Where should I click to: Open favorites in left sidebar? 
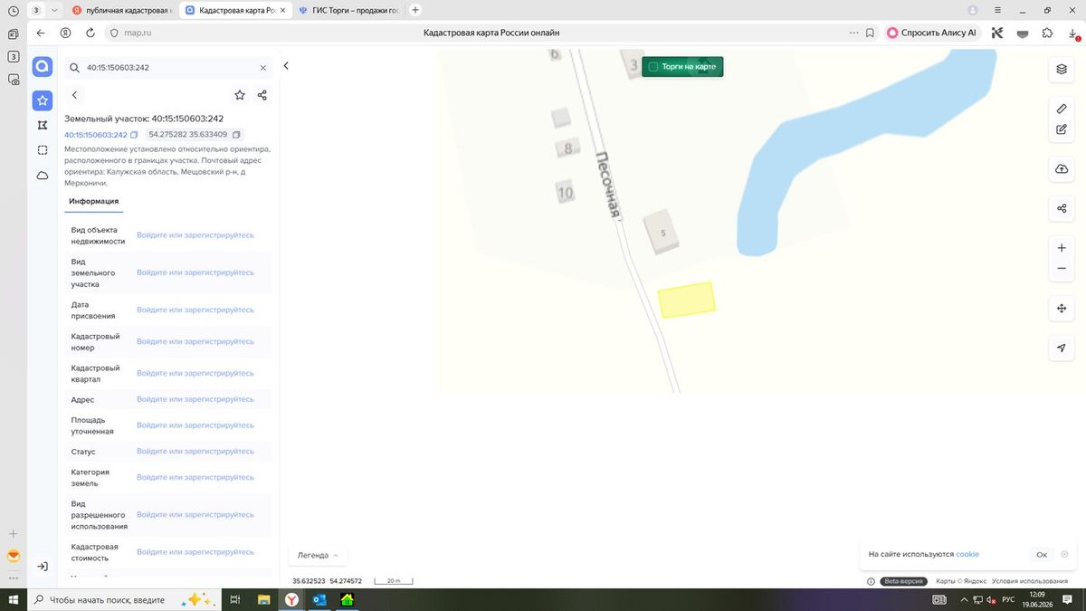tap(43, 100)
